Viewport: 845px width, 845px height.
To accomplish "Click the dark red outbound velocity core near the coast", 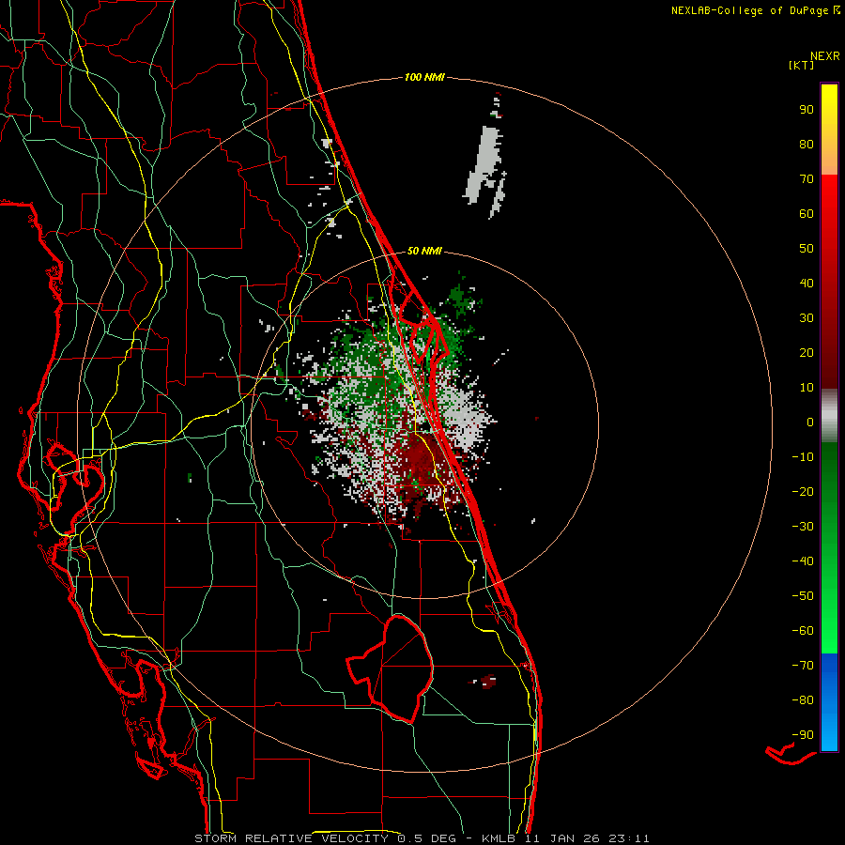I will point(420,459).
